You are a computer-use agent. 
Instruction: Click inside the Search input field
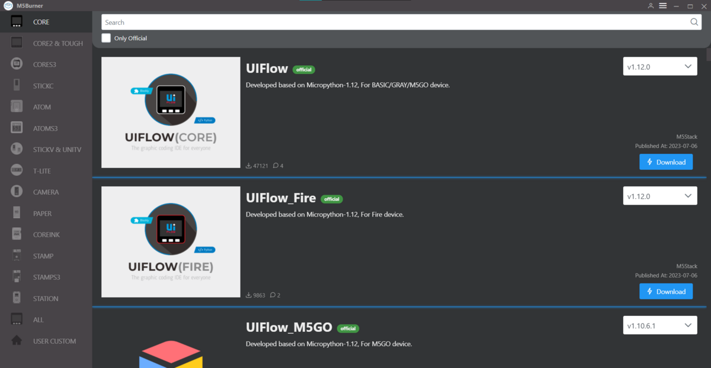pyautogui.click(x=402, y=22)
